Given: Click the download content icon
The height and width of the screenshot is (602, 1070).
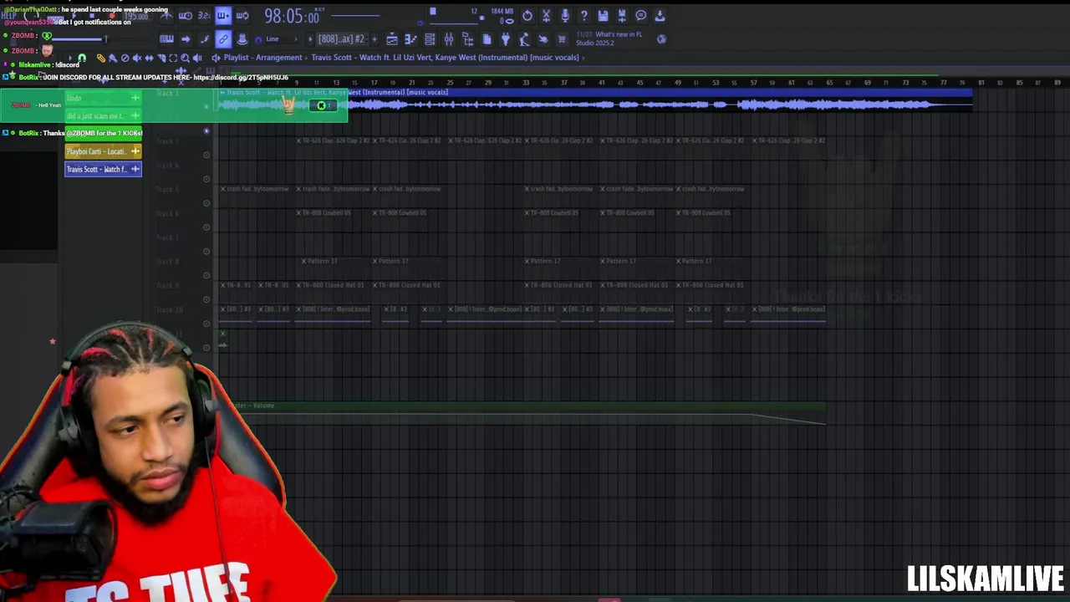Looking at the screenshot, I should [x=660, y=16].
